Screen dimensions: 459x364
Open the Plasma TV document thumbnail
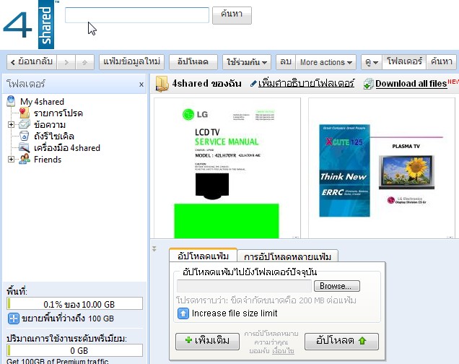pyautogui.click(x=382, y=168)
